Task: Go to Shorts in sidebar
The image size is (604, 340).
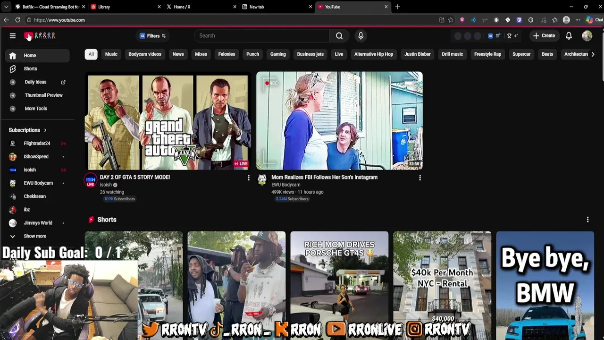Action: pos(37,69)
